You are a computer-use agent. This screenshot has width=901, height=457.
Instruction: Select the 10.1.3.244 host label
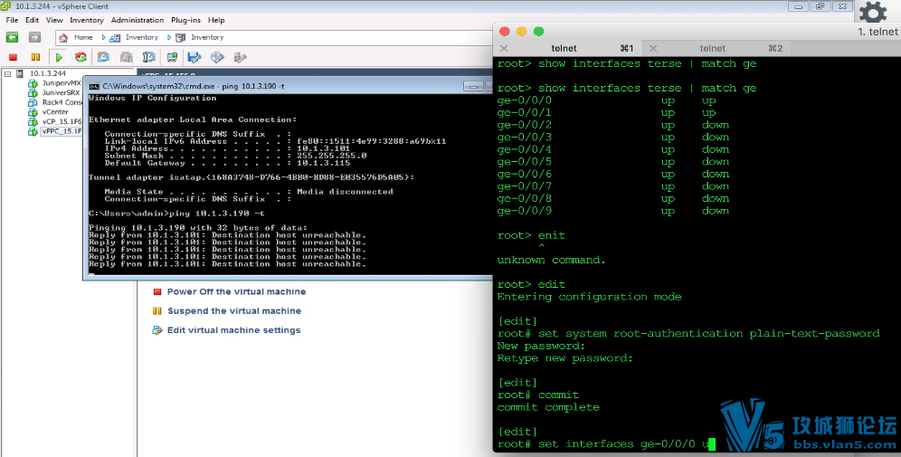point(48,73)
